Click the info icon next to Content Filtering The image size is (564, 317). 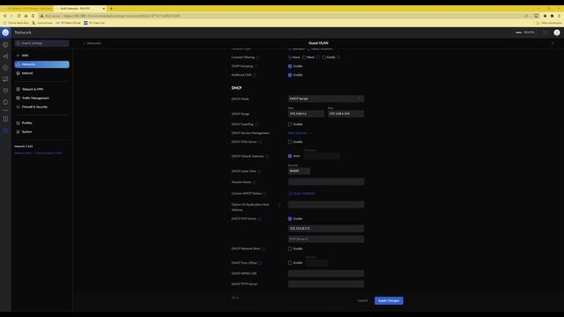pyautogui.click(x=257, y=57)
